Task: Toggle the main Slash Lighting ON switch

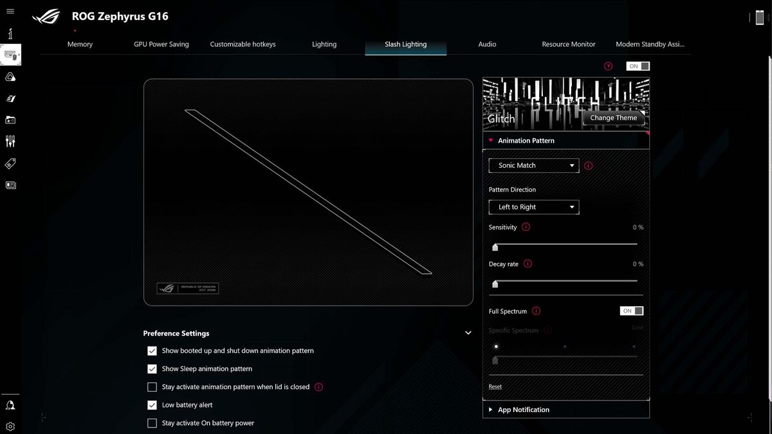Action: (638, 66)
